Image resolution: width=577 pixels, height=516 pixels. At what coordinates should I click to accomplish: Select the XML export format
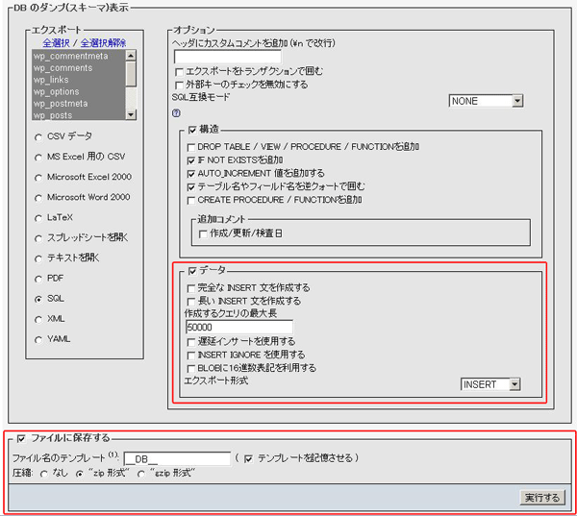coord(38,320)
